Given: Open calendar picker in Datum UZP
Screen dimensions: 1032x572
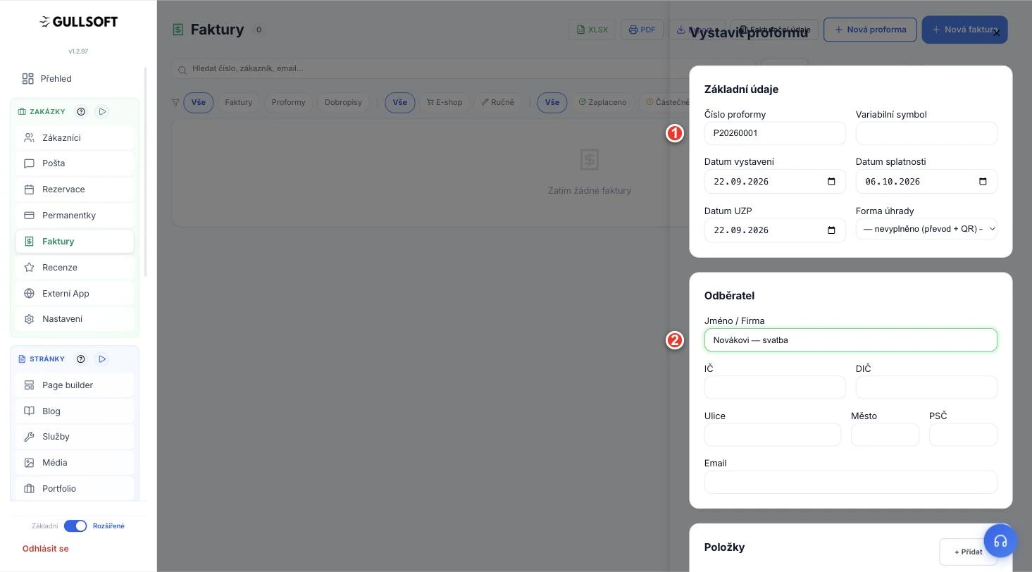Looking at the screenshot, I should click(831, 230).
